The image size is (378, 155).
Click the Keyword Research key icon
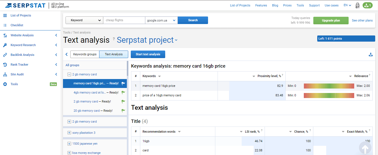[x=5, y=45]
